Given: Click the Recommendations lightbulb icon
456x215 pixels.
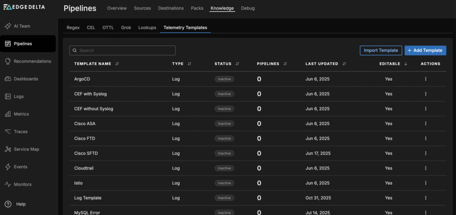Looking at the screenshot, I should click(8, 61).
